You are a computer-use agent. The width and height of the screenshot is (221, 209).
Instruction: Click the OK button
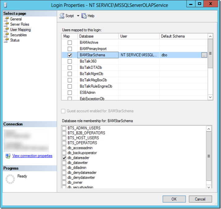(174, 199)
